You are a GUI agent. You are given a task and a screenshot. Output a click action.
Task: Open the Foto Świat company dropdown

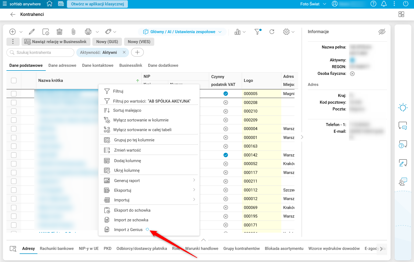313,4
